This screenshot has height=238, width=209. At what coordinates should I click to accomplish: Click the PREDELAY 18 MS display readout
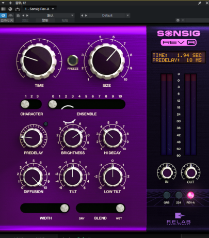177,60
